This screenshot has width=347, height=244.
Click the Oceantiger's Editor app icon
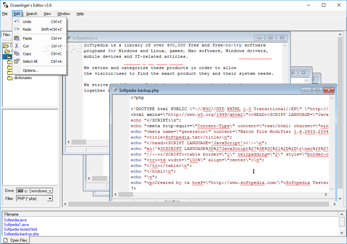coord(6,5)
